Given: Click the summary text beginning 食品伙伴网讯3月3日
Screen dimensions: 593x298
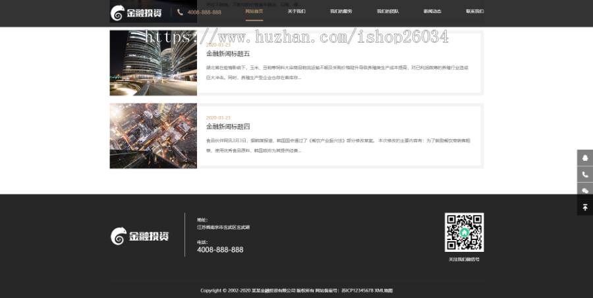Looking at the screenshot, I should coord(338,146).
